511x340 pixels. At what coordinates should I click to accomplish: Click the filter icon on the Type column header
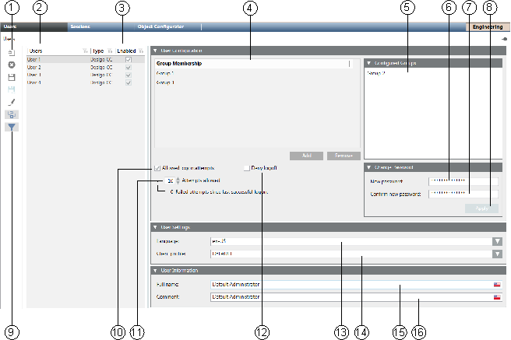coord(111,51)
